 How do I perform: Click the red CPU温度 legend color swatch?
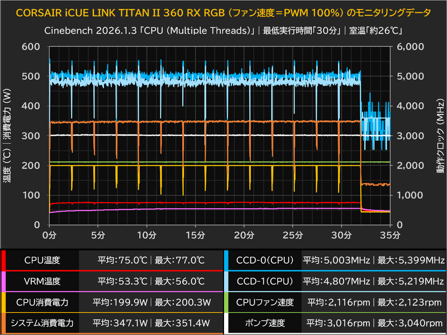click(x=3, y=260)
